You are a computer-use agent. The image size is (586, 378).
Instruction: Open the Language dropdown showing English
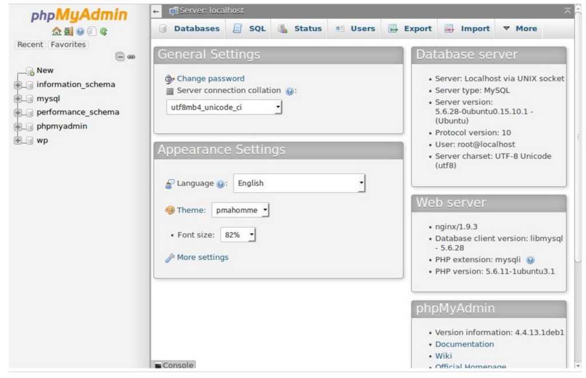(x=299, y=183)
